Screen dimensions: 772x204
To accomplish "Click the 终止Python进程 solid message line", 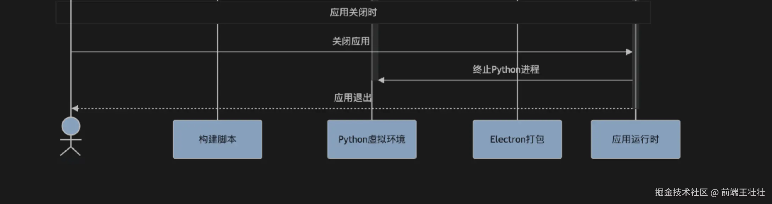I will click(x=505, y=80).
